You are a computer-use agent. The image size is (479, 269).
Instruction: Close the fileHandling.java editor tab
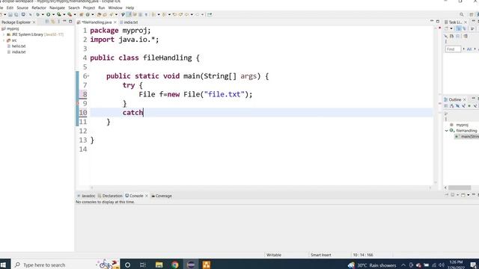coord(115,22)
